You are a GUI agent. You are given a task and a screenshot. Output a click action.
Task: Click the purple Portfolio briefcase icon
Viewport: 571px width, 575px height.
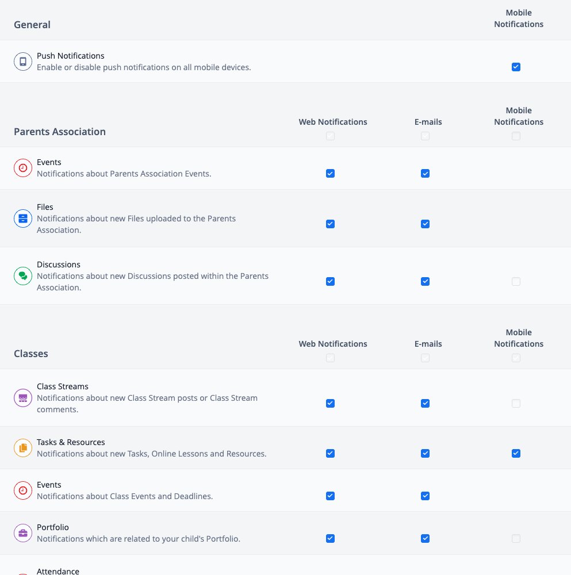coord(23,533)
